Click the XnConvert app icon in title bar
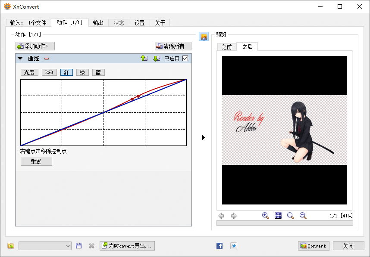 coord(7,6)
